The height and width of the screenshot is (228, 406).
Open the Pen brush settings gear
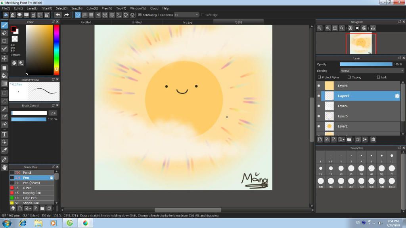coord(51,178)
